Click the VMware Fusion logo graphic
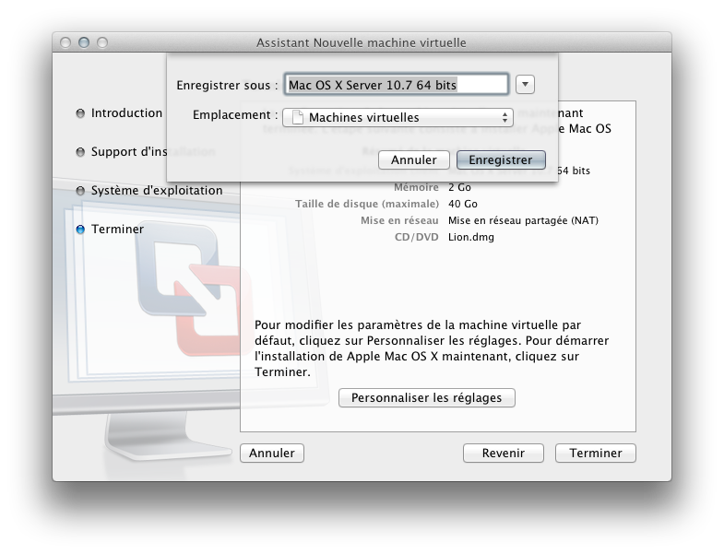Image resolution: width=724 pixels, height=554 pixels. pyautogui.click(x=194, y=289)
